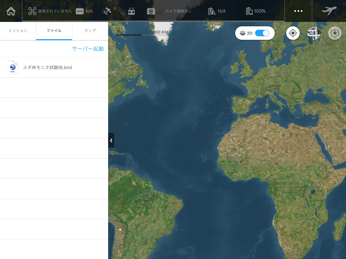Collapse the left side panel arrow

[x=111, y=140]
